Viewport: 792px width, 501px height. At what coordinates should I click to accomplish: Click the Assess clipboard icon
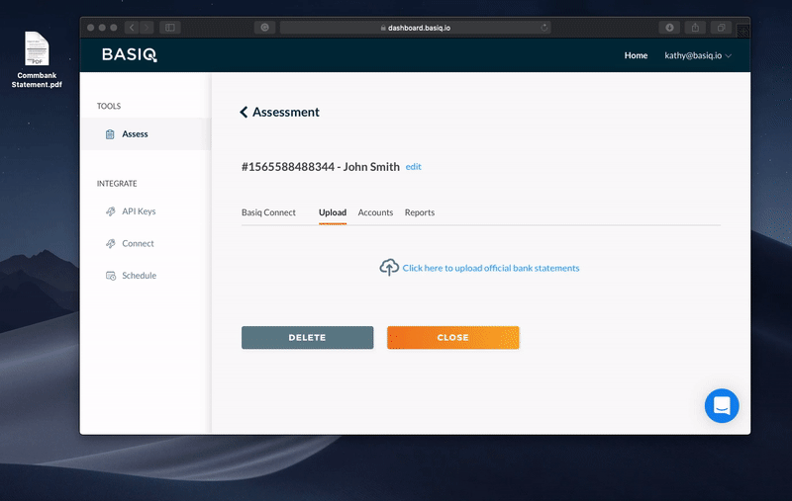point(110,134)
